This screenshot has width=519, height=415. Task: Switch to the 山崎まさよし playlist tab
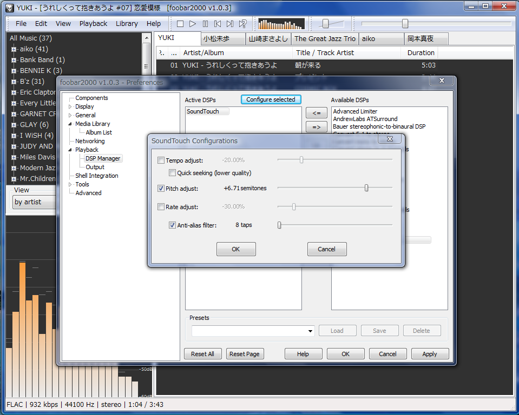pos(268,39)
